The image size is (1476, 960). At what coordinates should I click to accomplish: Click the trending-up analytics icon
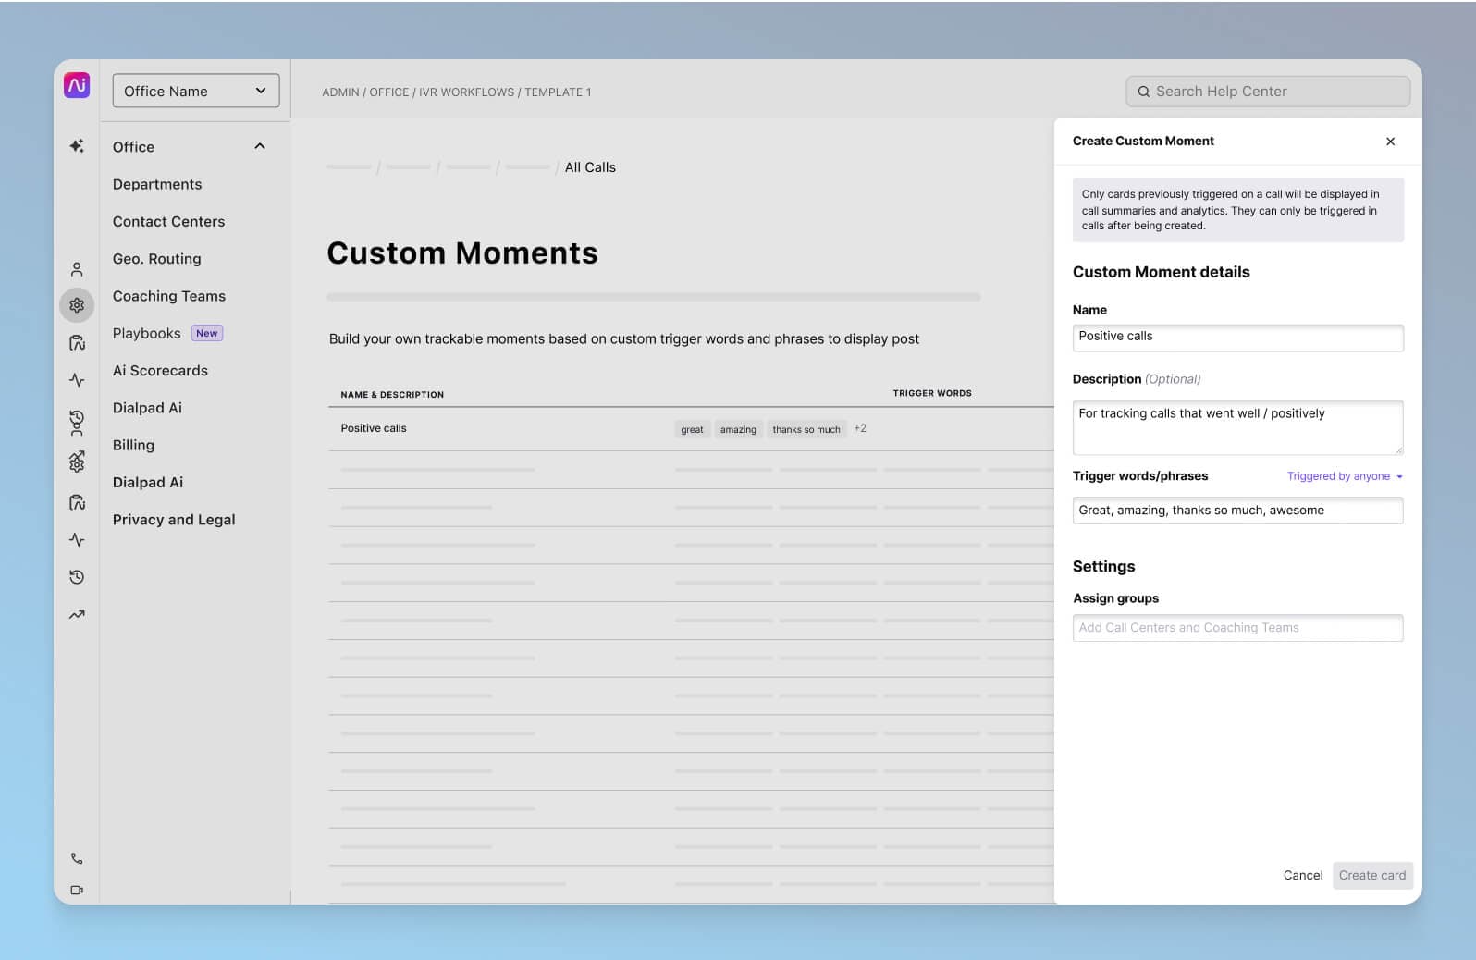[77, 615]
